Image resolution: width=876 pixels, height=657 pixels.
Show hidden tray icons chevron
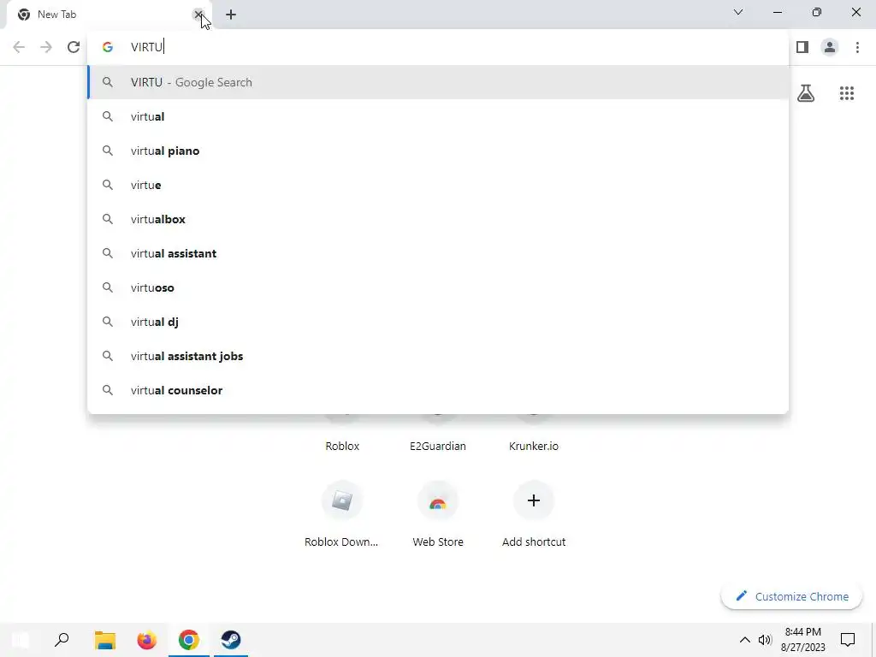[x=745, y=640]
